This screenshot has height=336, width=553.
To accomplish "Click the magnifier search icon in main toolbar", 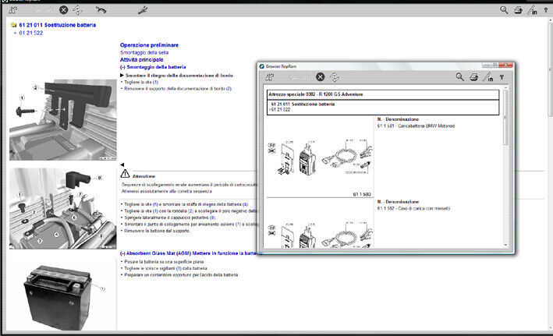I will coord(504,10).
